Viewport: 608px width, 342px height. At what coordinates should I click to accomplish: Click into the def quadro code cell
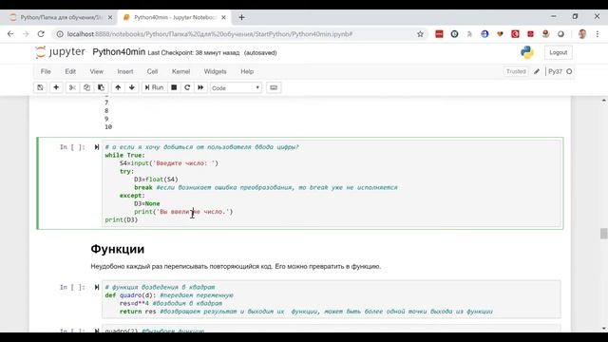(332, 299)
